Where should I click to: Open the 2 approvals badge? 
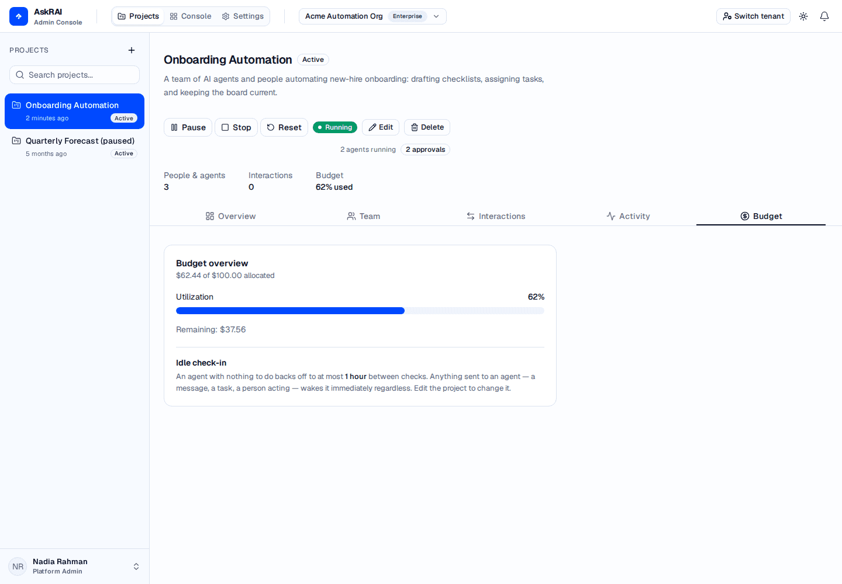coord(426,150)
